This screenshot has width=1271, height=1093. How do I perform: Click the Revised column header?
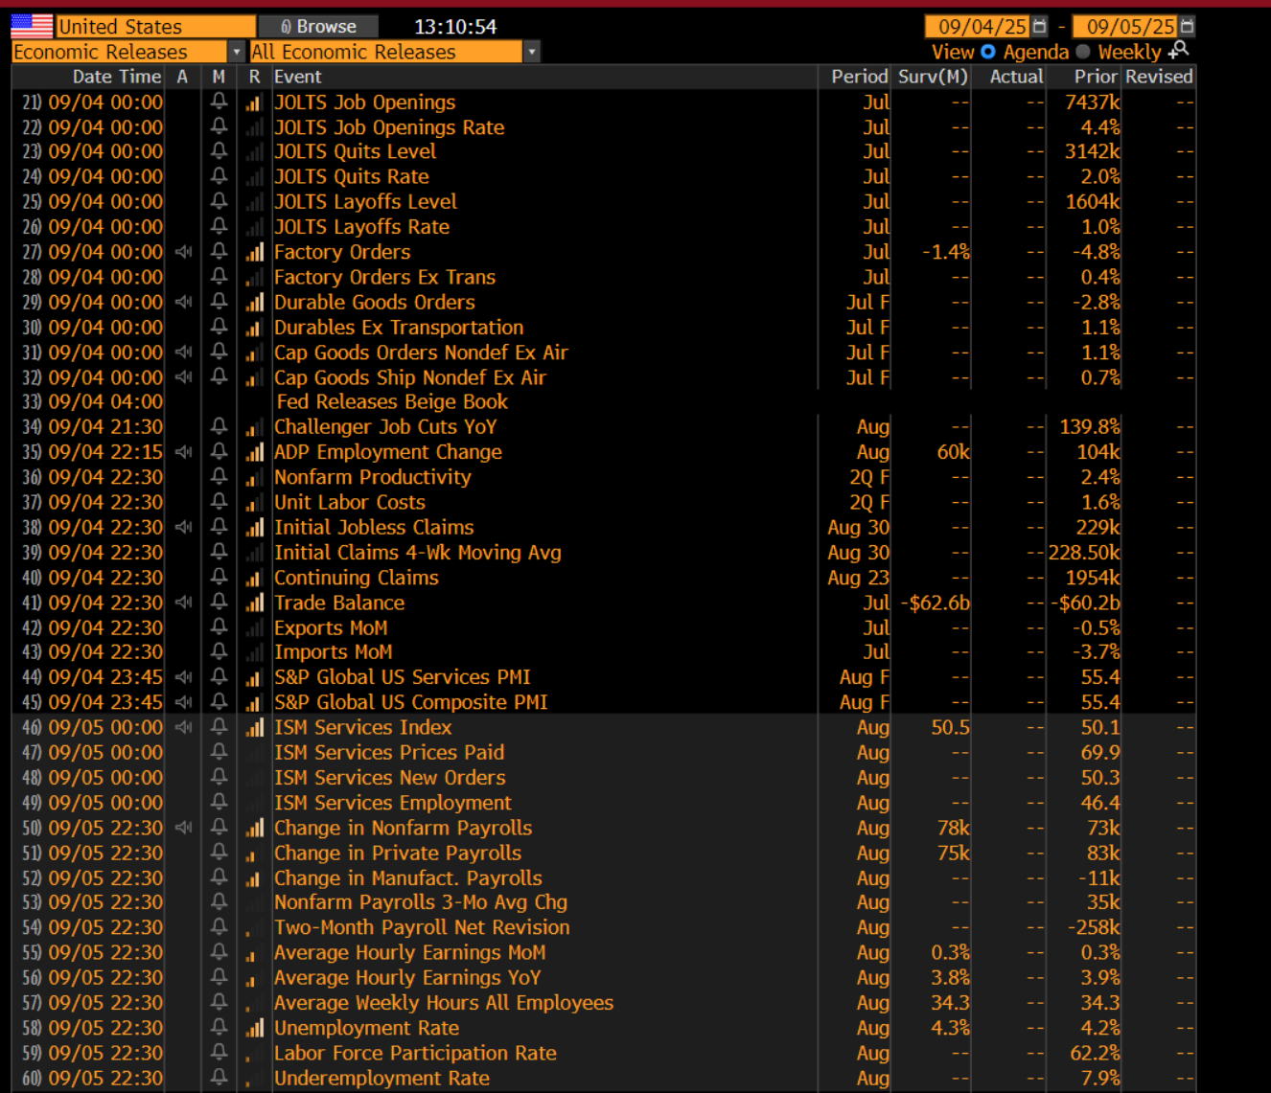1159,77
